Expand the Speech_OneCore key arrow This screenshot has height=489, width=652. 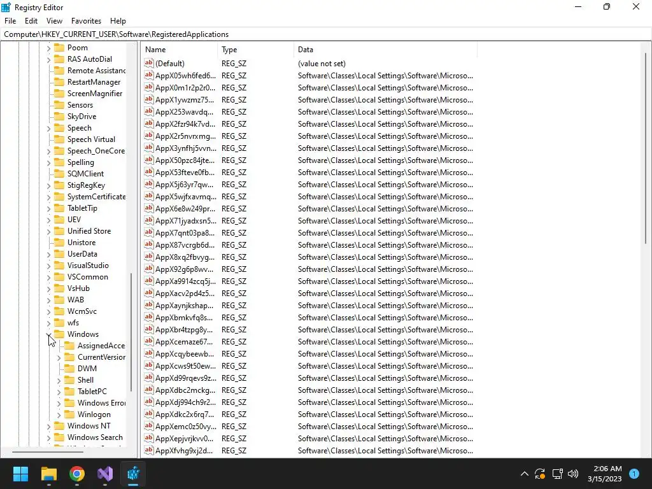tap(48, 152)
